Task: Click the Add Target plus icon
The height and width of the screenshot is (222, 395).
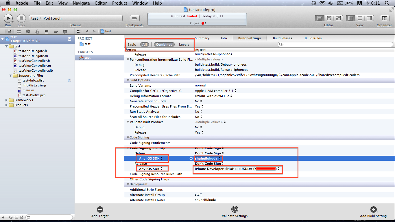Action: pyautogui.click(x=100, y=210)
